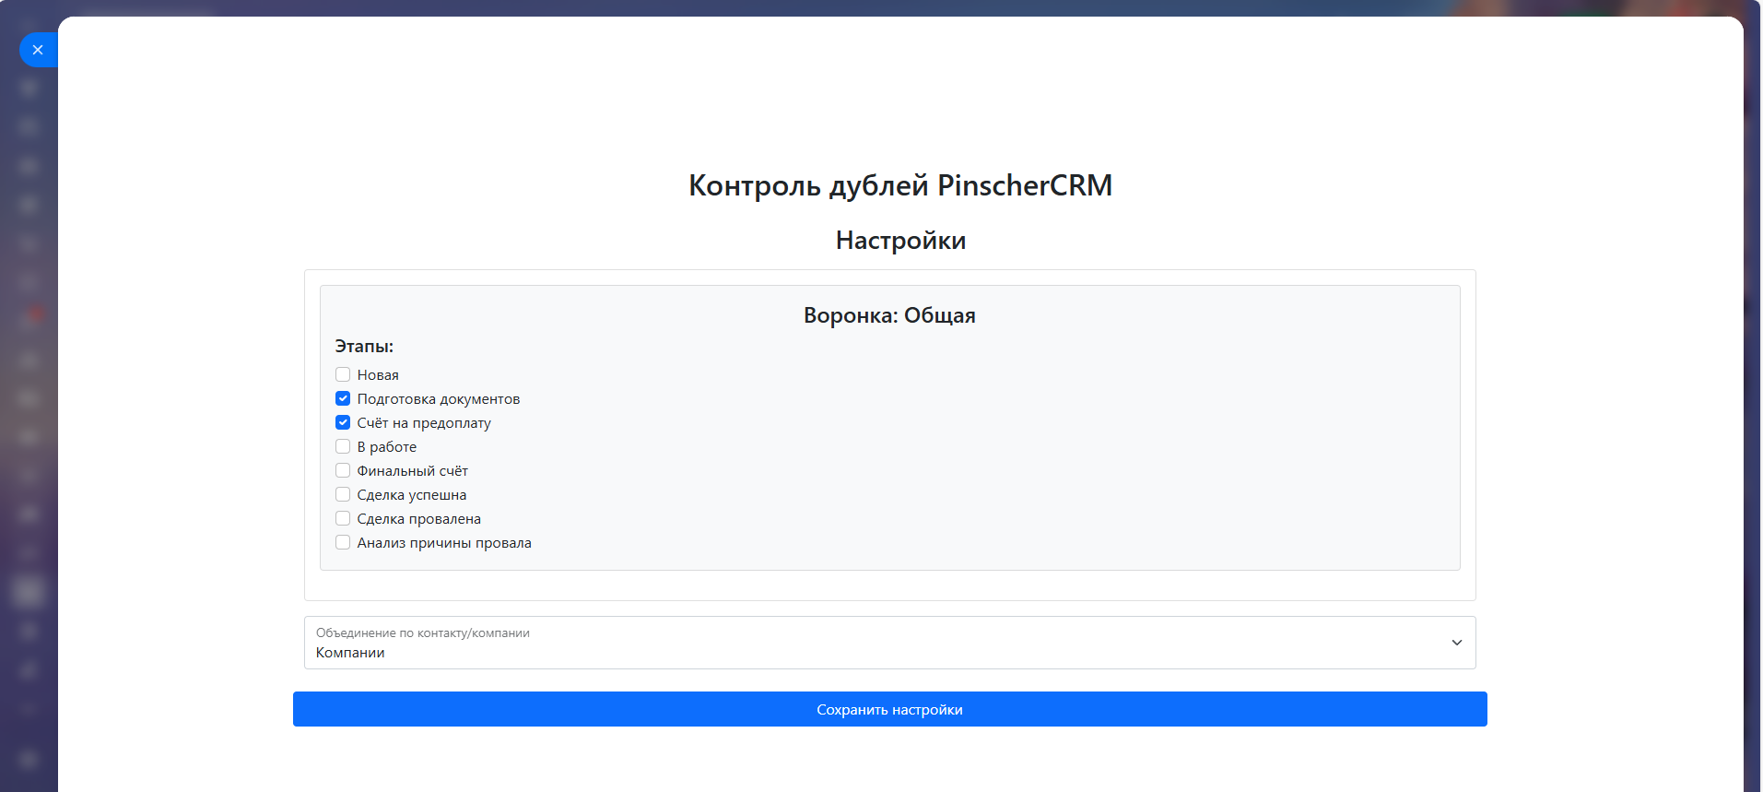Check the Финальный счёт stage
Viewport: 1763px width, 792px height.
[343, 470]
